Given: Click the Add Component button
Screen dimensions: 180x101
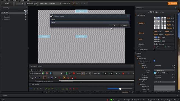Looking at the screenshot, I should [x=156, y=12].
